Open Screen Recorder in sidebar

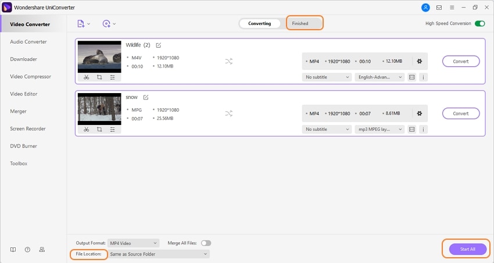28,129
